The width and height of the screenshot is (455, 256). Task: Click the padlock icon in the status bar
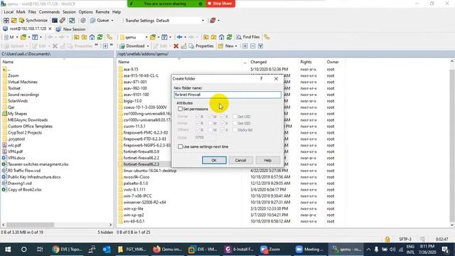pos(387,239)
